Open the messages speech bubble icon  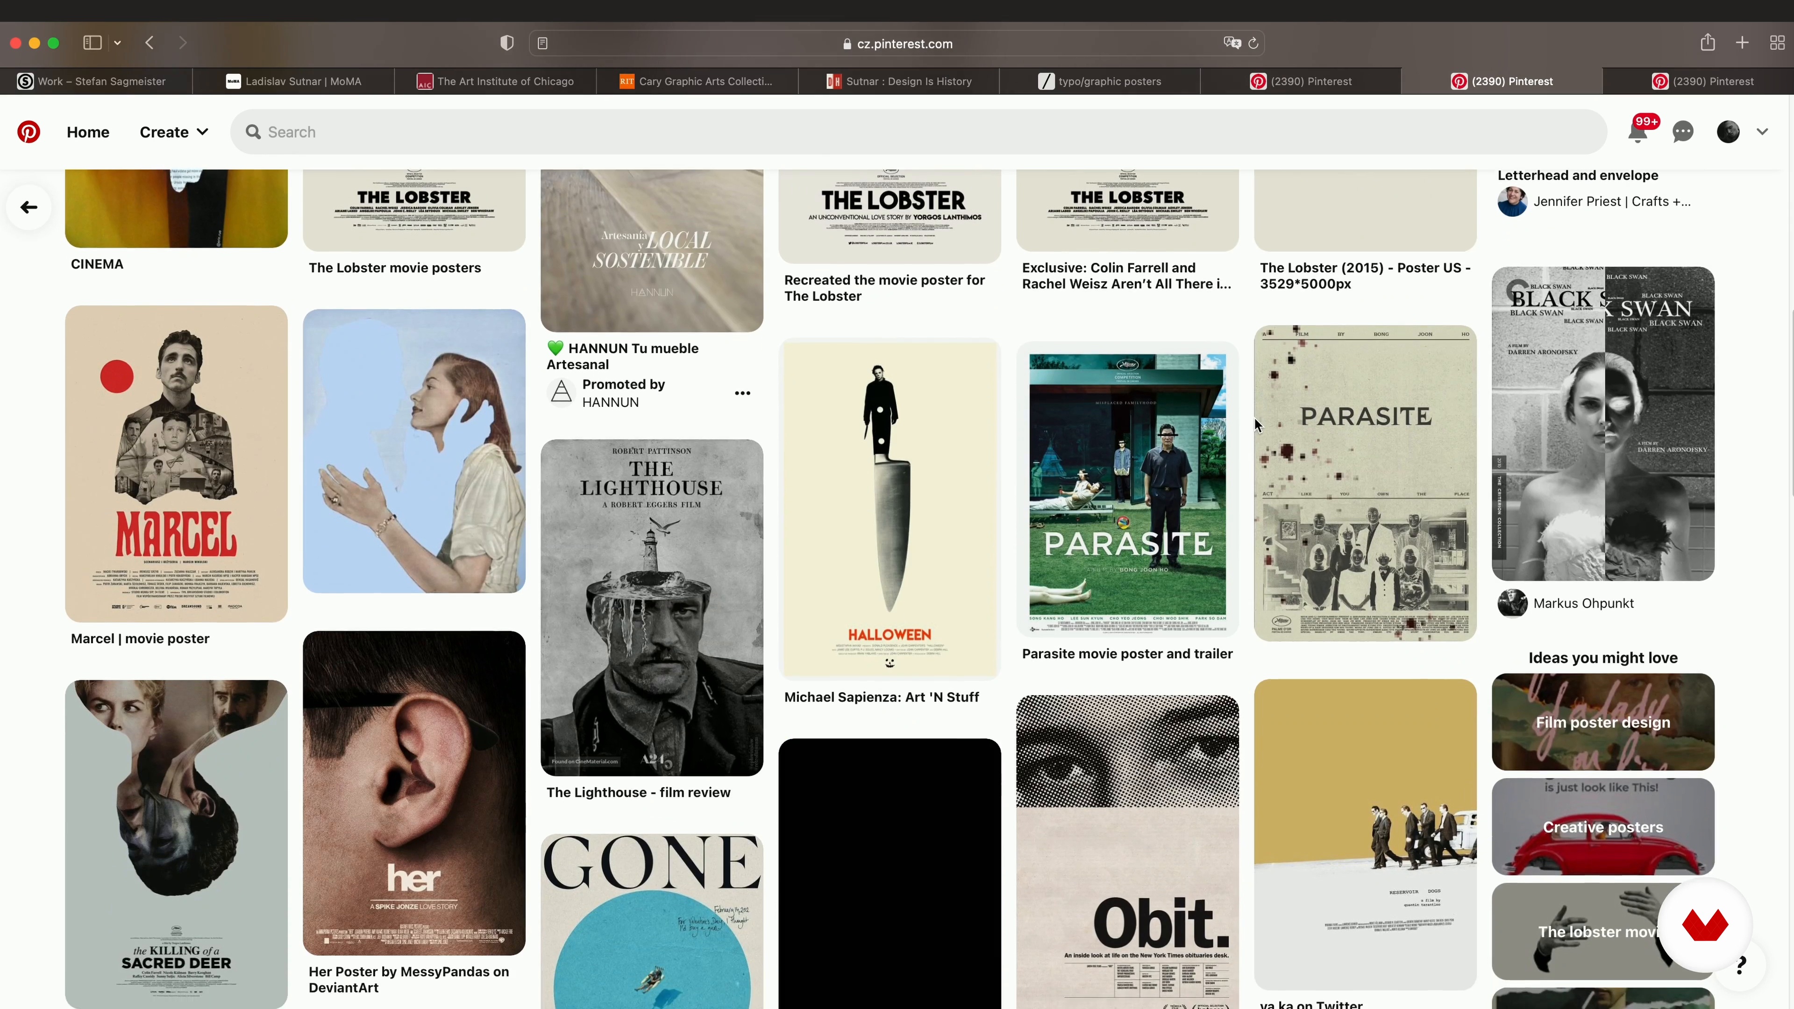point(1683,132)
